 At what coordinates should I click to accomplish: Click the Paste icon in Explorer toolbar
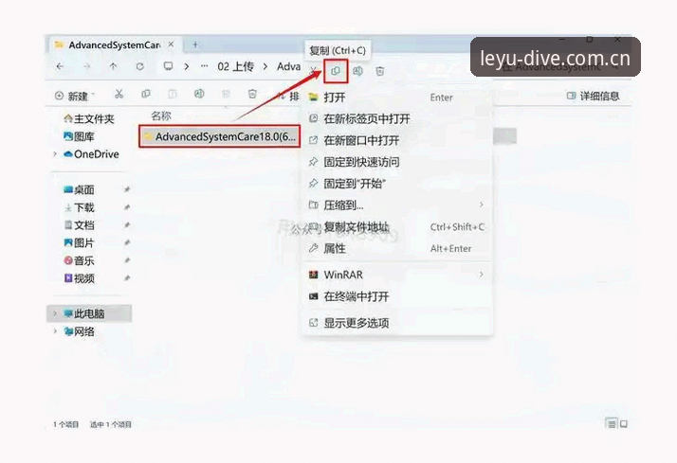click(x=173, y=94)
